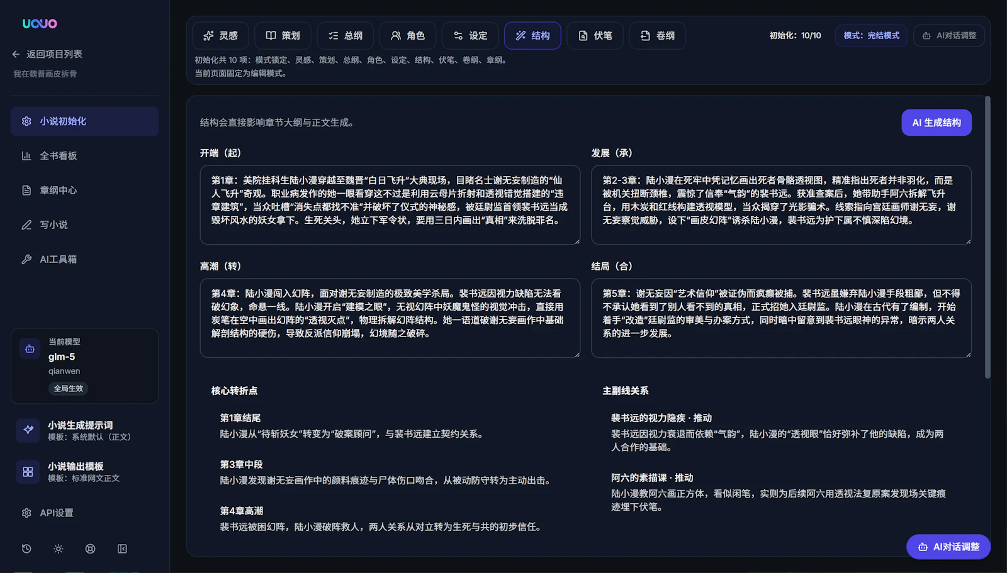This screenshot has height=573, width=1007.
Task: Click robot icon in floating AI对话调整 button
Action: pos(923,547)
